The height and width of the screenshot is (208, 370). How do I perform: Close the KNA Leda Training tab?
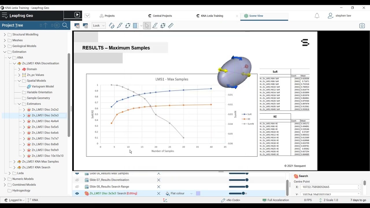(x=237, y=16)
